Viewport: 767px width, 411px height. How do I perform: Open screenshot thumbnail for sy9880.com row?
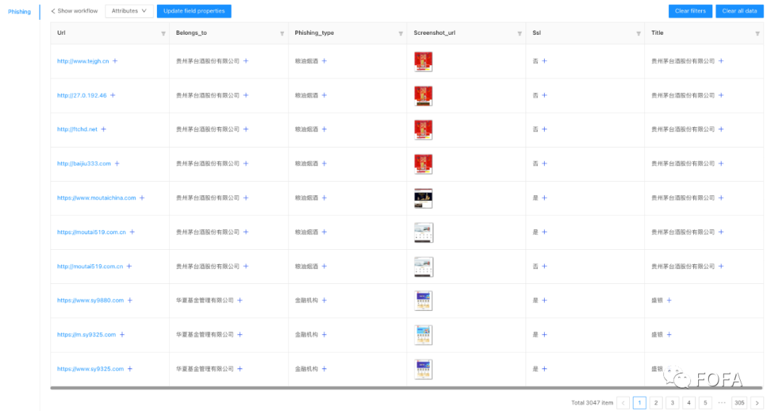[x=423, y=301]
